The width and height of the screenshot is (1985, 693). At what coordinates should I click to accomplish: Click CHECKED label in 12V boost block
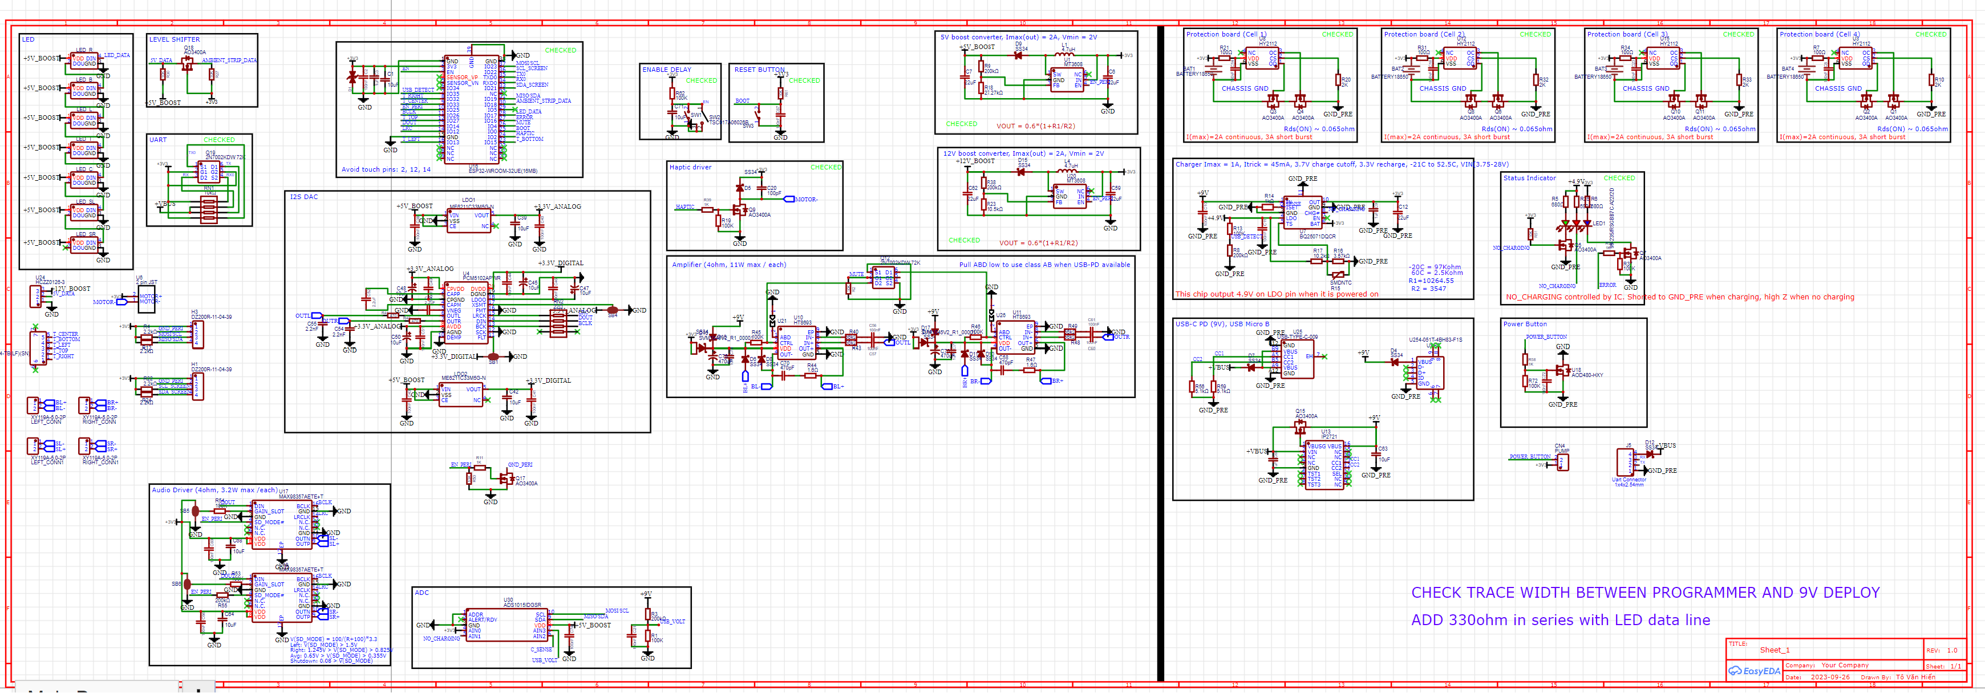coord(964,241)
